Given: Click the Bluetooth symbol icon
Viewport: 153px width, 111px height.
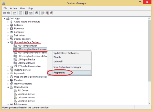Looking at the screenshot, I should pyautogui.click(x=12, y=29).
